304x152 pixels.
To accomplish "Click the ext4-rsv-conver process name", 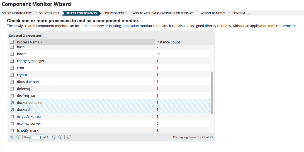I will pyautogui.click(x=29, y=124).
